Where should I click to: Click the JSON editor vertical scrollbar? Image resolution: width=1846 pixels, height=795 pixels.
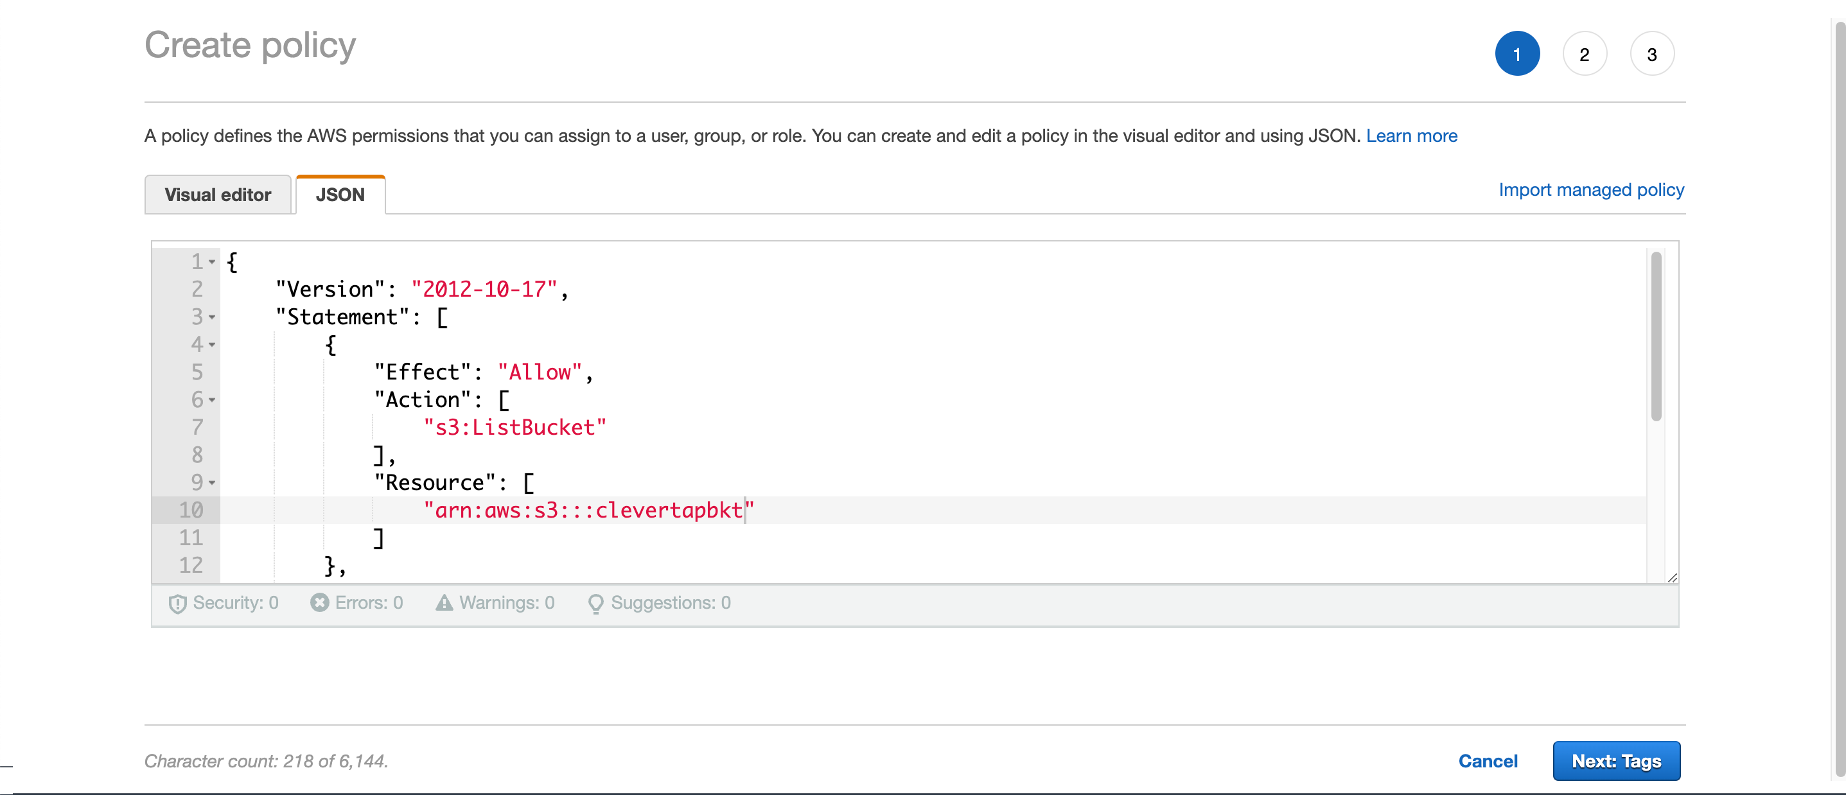pyautogui.click(x=1656, y=336)
